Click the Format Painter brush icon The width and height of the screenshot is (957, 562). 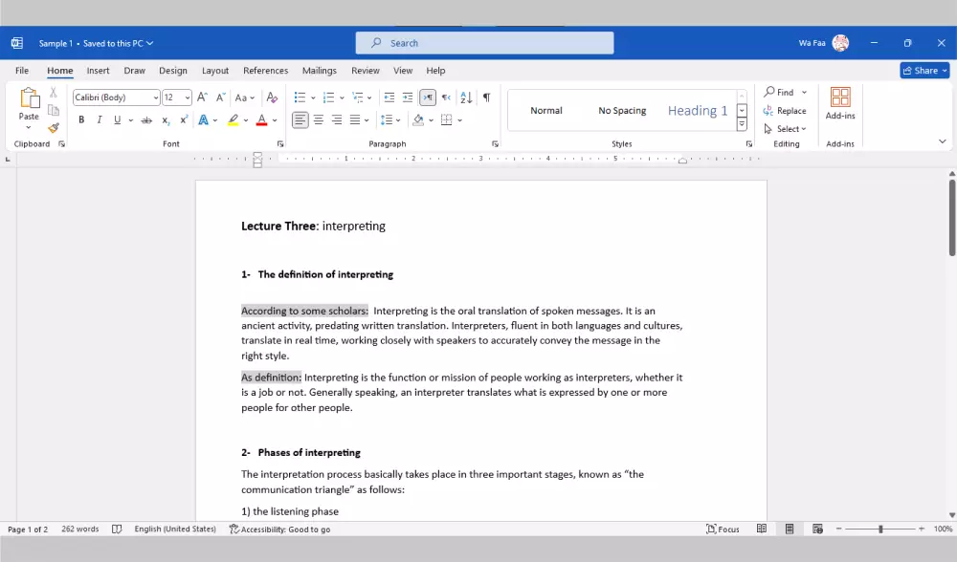click(x=54, y=128)
